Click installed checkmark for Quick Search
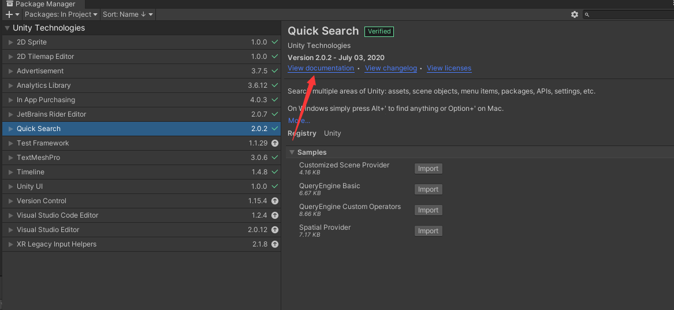 275,128
